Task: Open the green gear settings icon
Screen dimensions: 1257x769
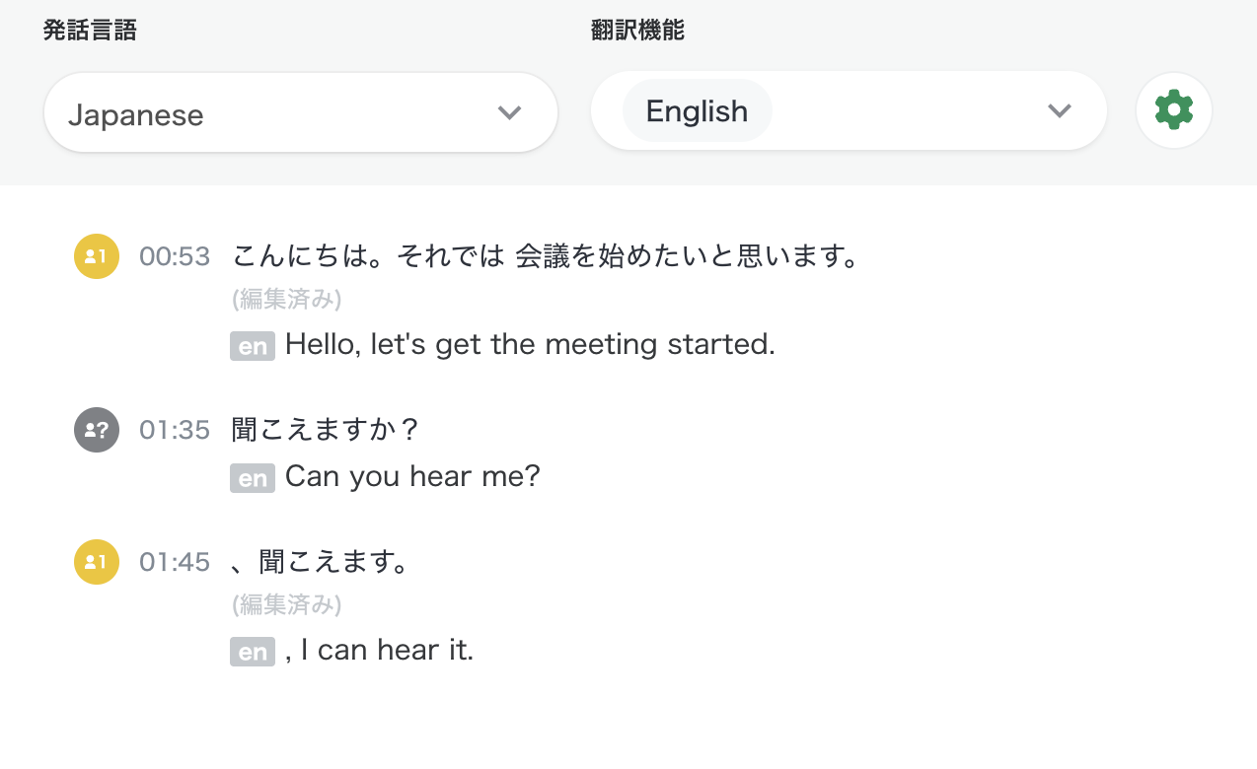Action: tap(1173, 110)
